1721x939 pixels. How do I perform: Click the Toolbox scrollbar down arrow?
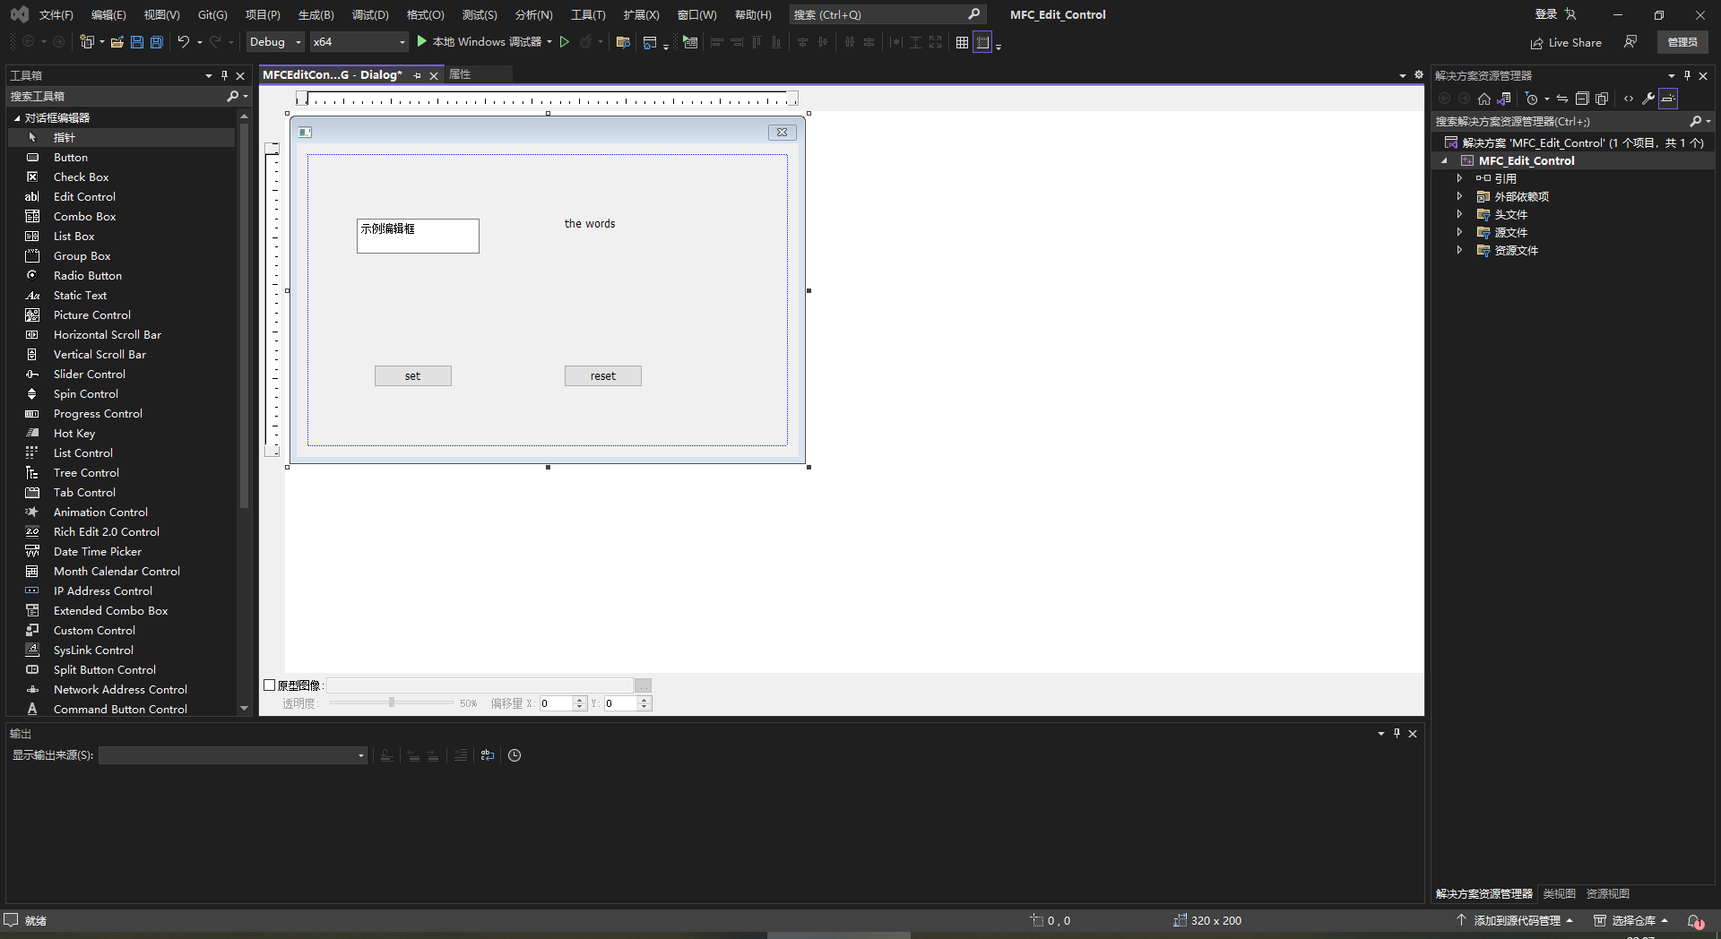click(x=244, y=708)
